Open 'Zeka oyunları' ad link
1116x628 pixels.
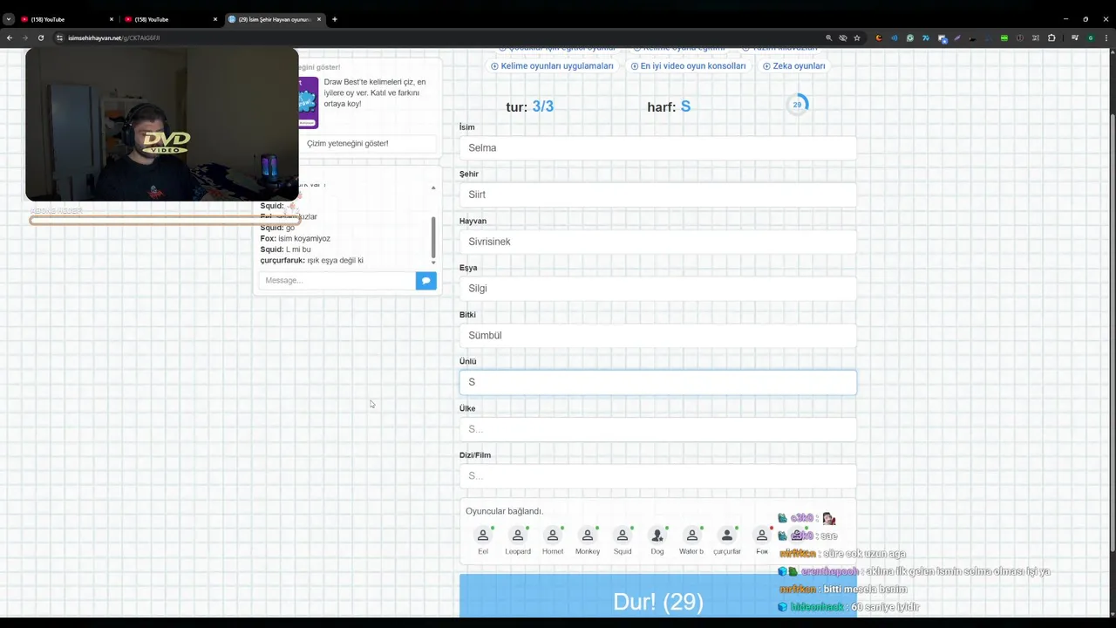point(793,65)
